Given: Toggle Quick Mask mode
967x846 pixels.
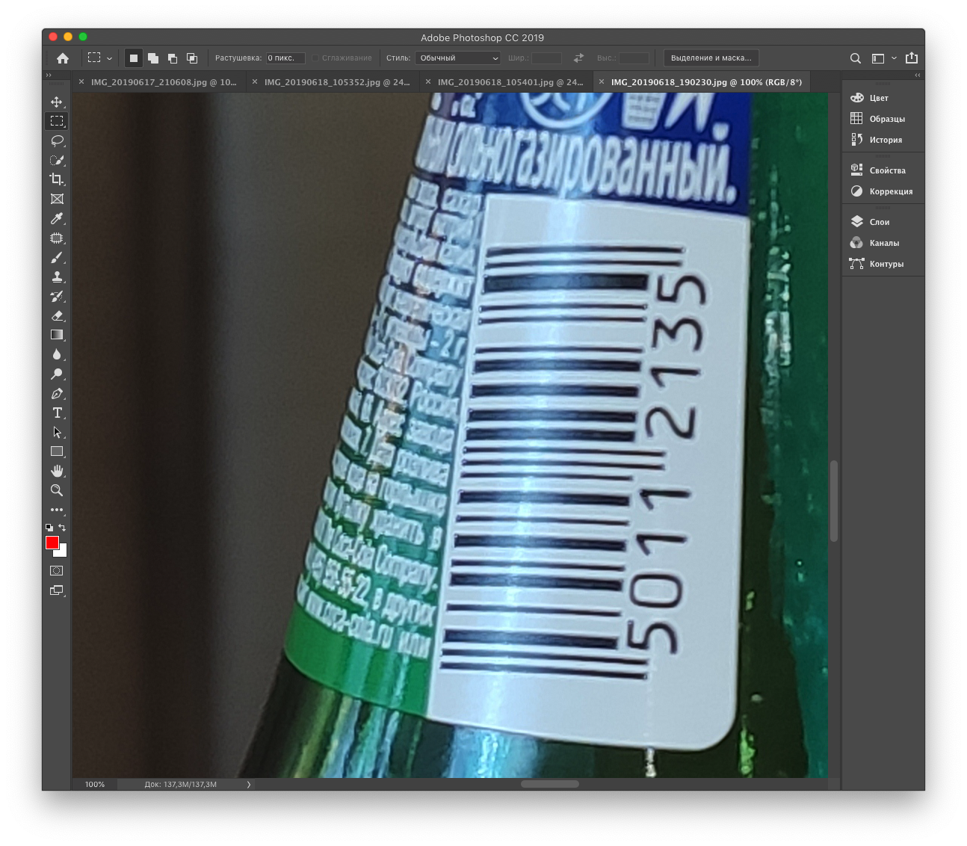Looking at the screenshot, I should coord(57,571).
